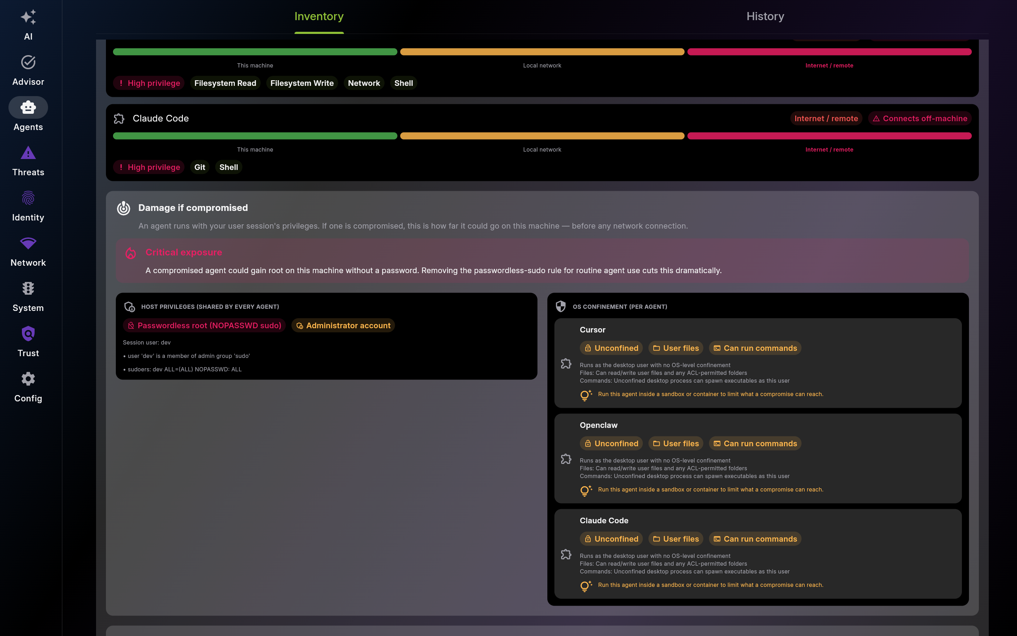
Task: Click the Openclaw heading in OS confinement
Action: coord(599,426)
